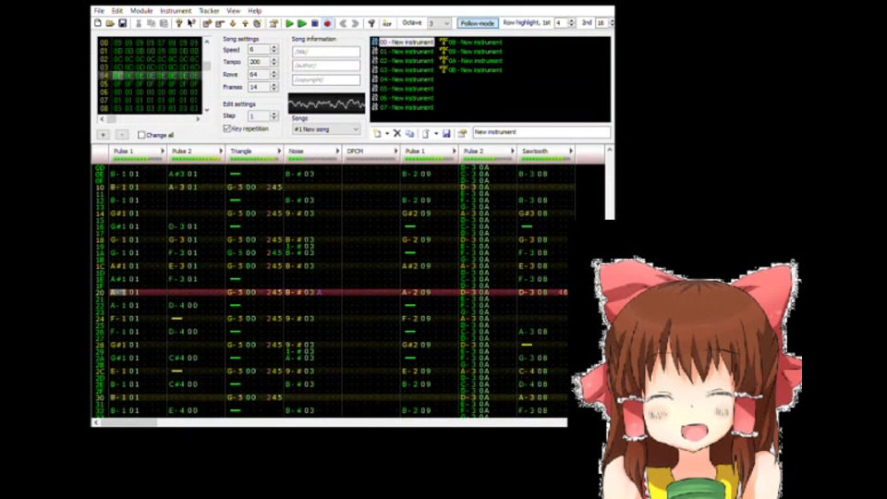This screenshot has width=887, height=499.
Task: Toggle the Follow-mode button
Action: click(x=478, y=23)
